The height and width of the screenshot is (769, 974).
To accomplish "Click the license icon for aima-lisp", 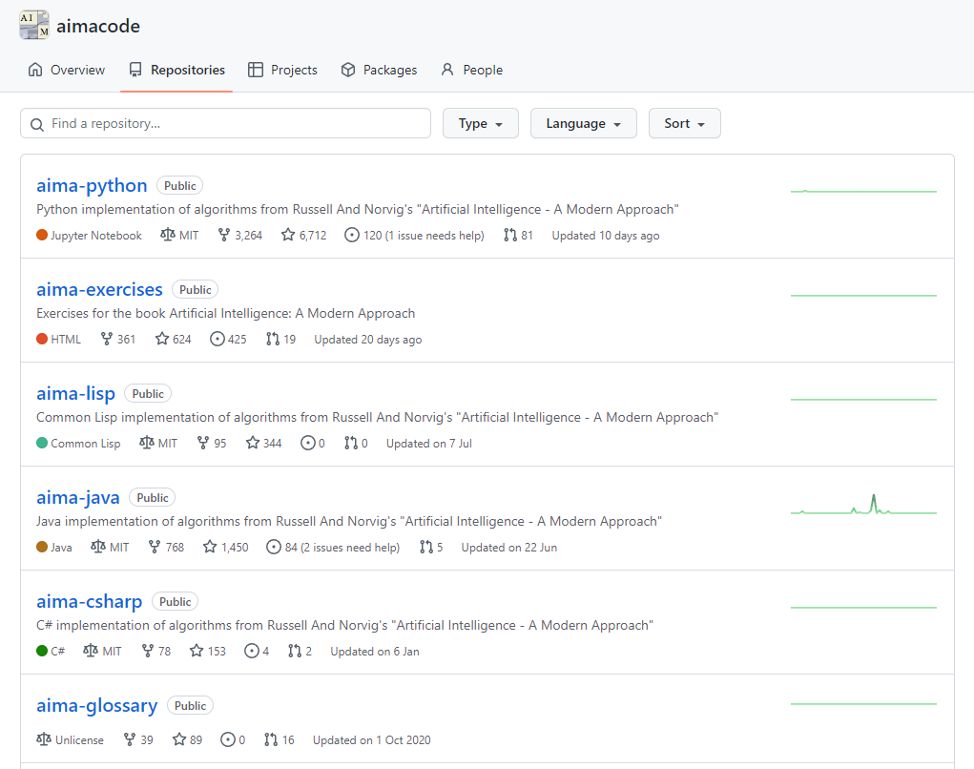I will [x=147, y=443].
